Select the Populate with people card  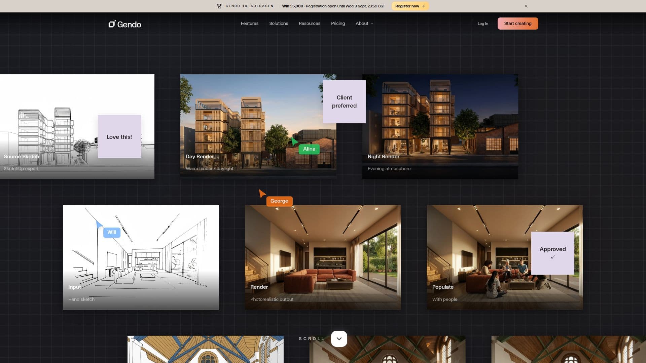click(505, 257)
